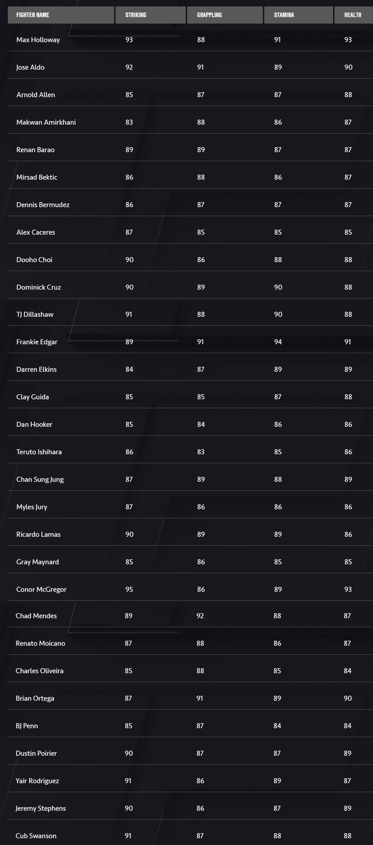Select the Brian Ortega fighter name
This screenshot has height=845, width=373.
coord(35,698)
